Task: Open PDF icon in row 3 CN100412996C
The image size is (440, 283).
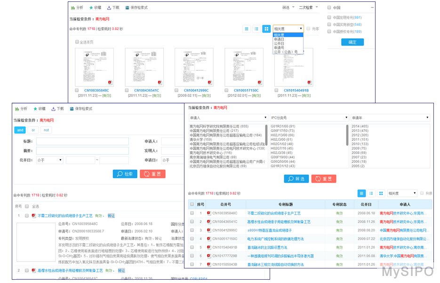Action: coord(209,230)
